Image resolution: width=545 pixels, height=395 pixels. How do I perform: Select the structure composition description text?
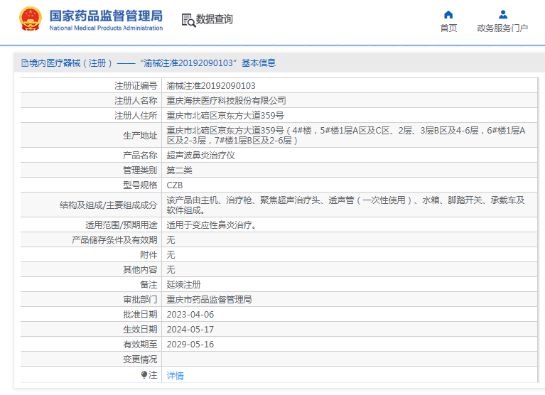click(345, 205)
